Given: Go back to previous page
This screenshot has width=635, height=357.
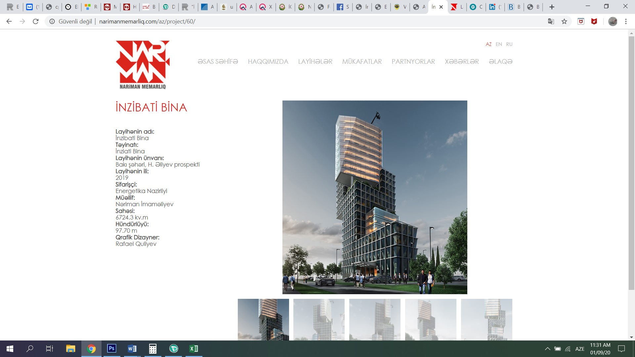Looking at the screenshot, I should 9,21.
